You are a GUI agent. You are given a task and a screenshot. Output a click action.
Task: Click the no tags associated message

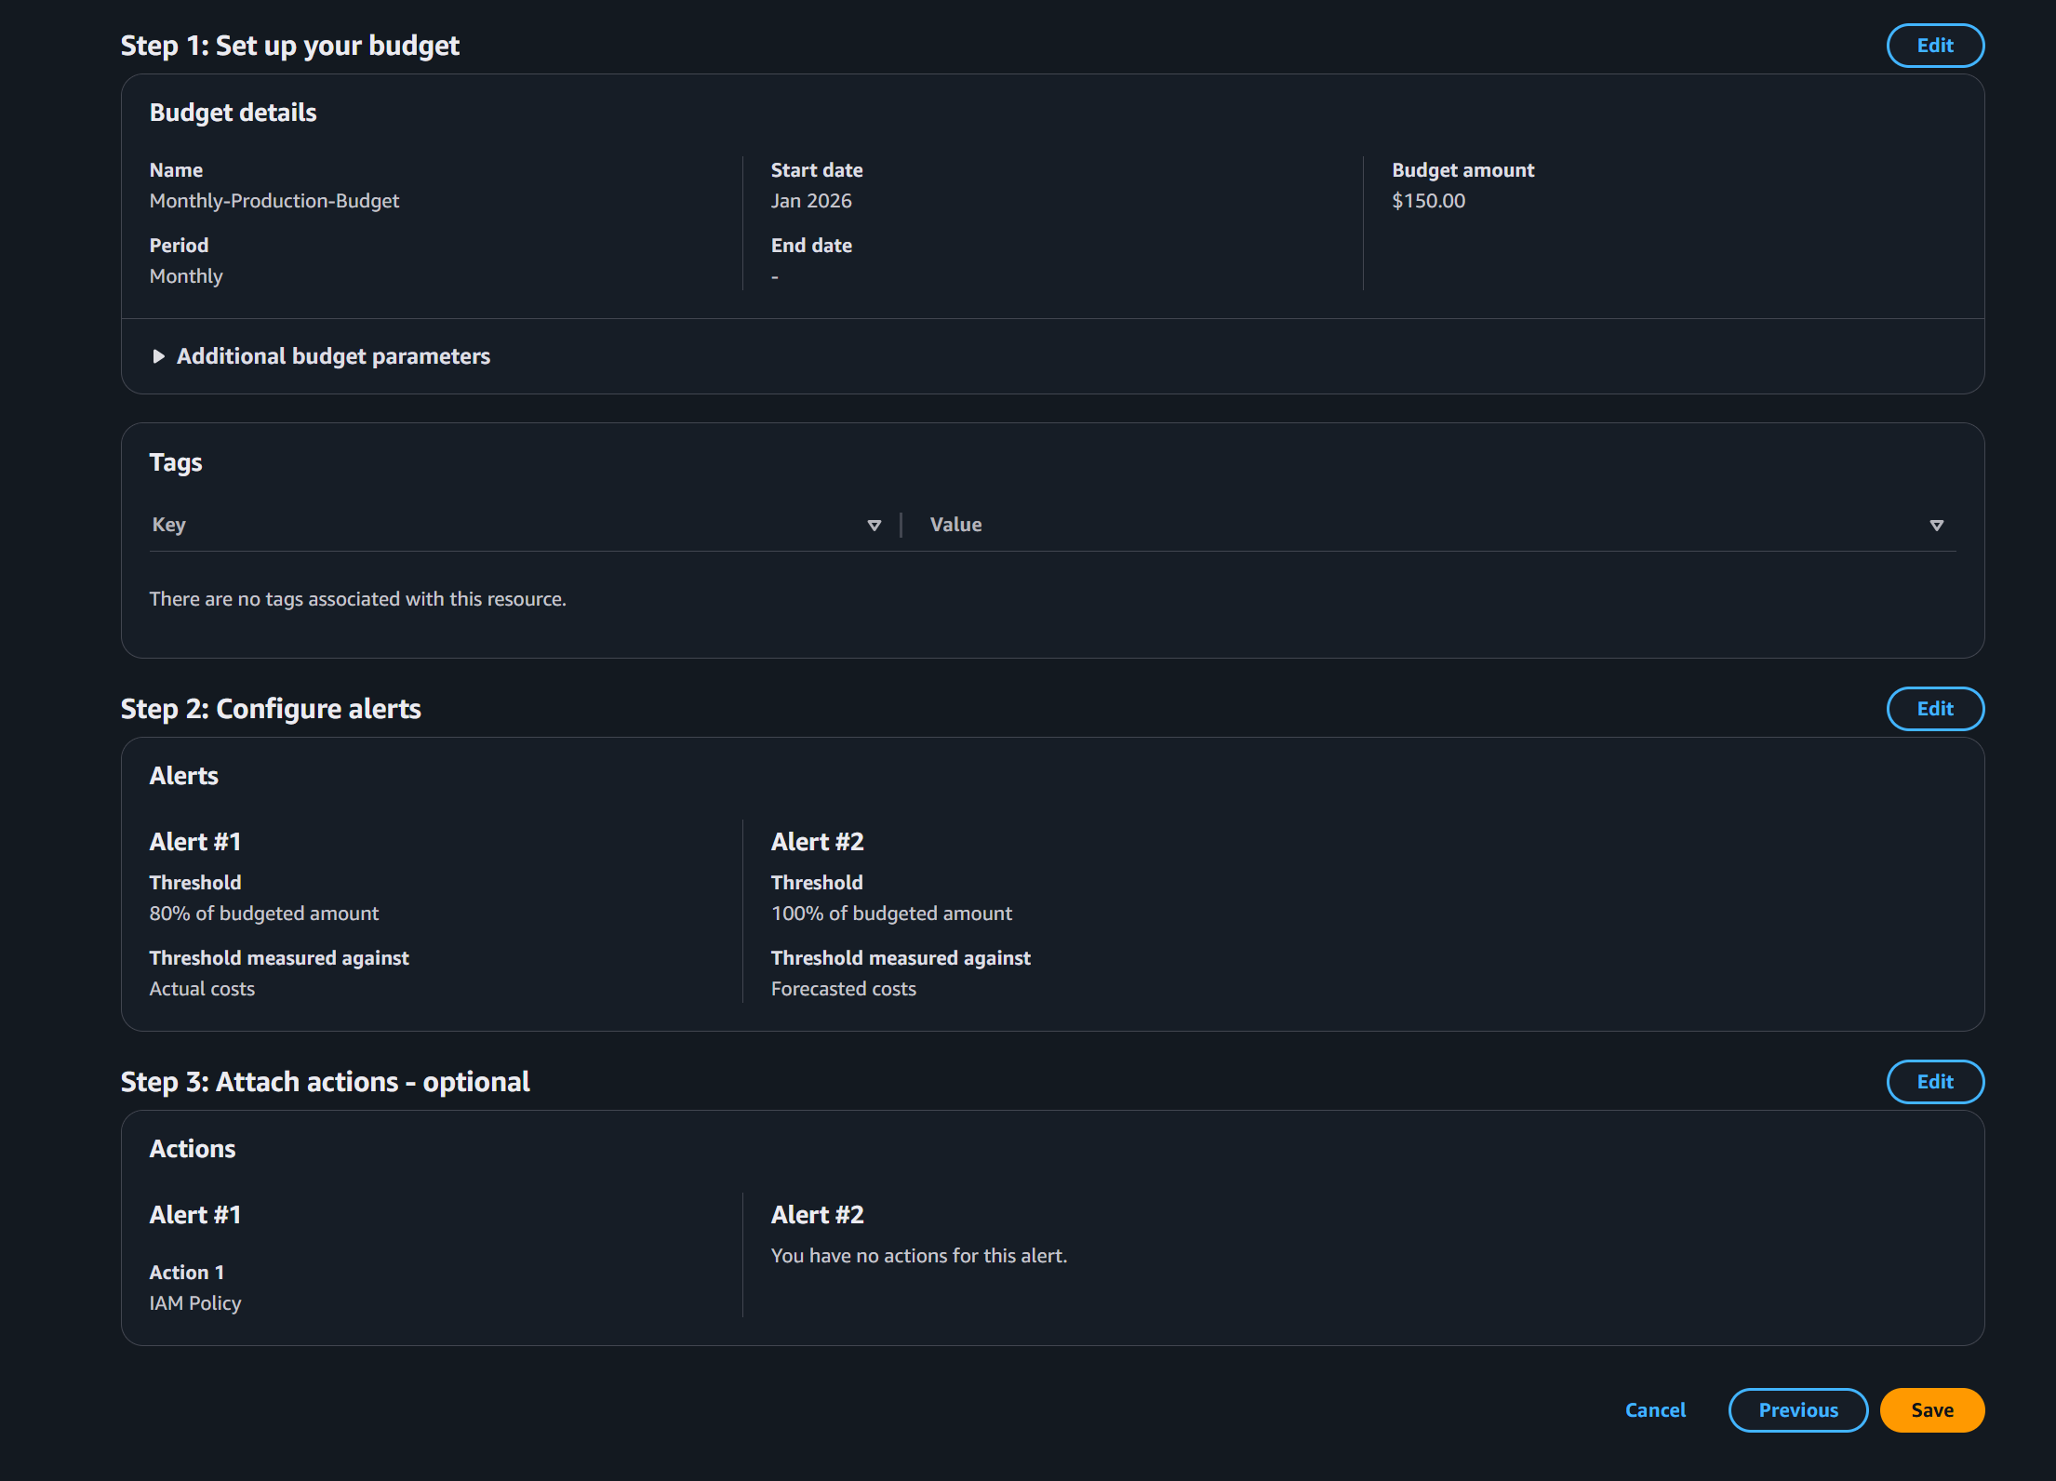click(x=357, y=599)
